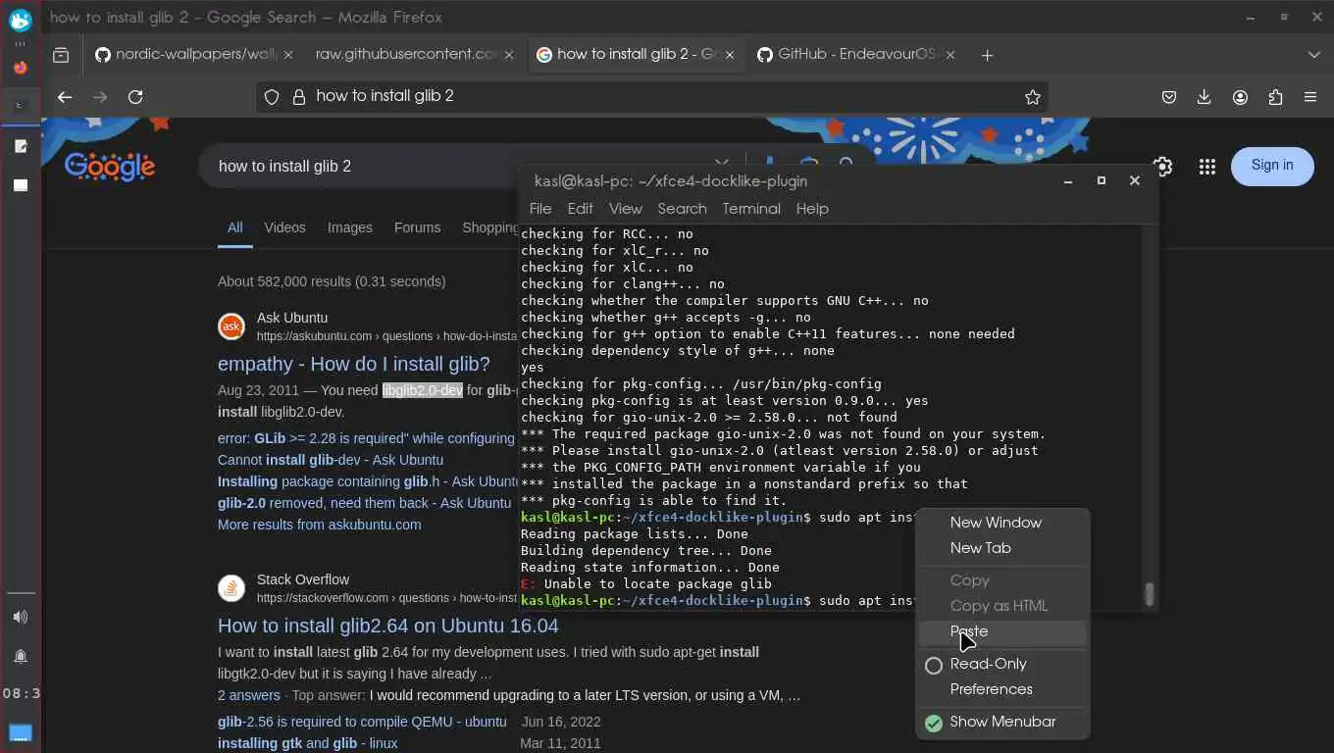Screen dimensions: 1334x753
Task: Switch to the GitHub - EndeavourOS tab
Action: pos(854,55)
